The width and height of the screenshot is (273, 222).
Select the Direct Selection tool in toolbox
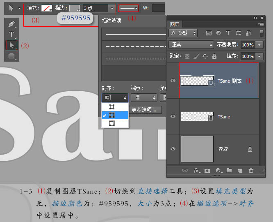(x=11, y=45)
